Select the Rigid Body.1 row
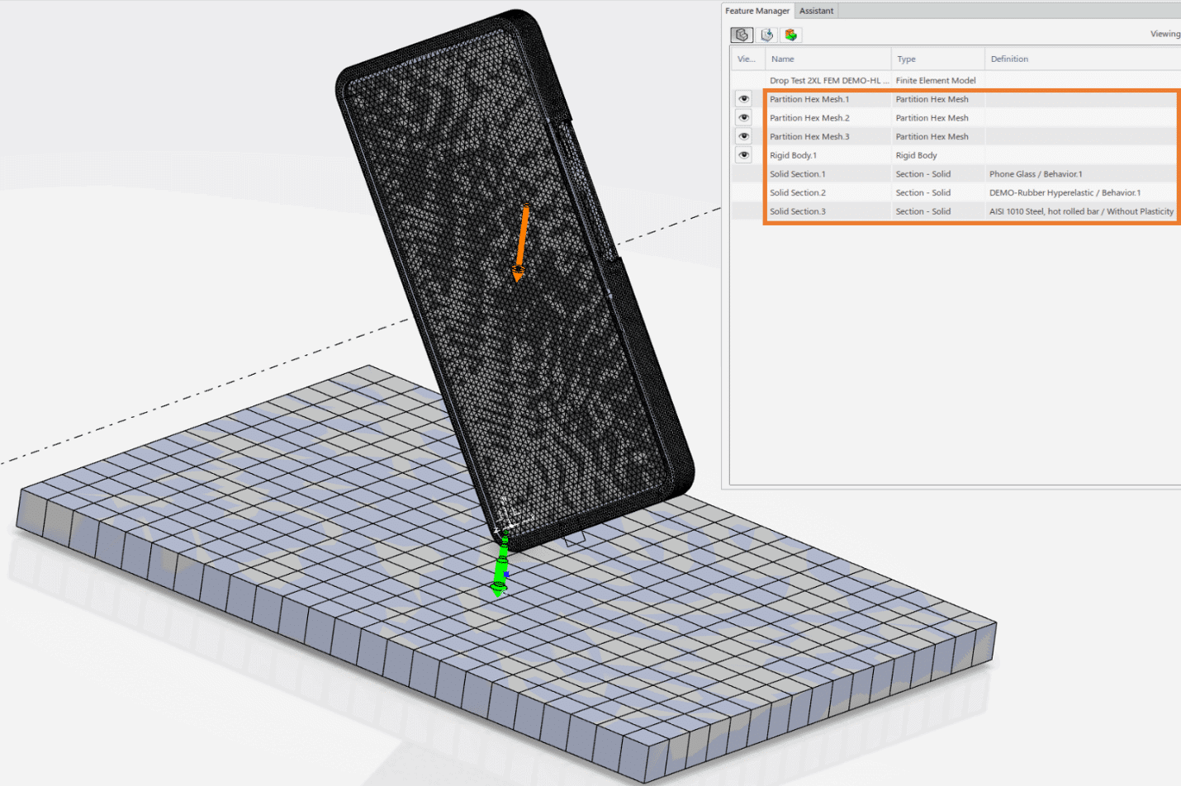The height and width of the screenshot is (786, 1181). tap(955, 155)
